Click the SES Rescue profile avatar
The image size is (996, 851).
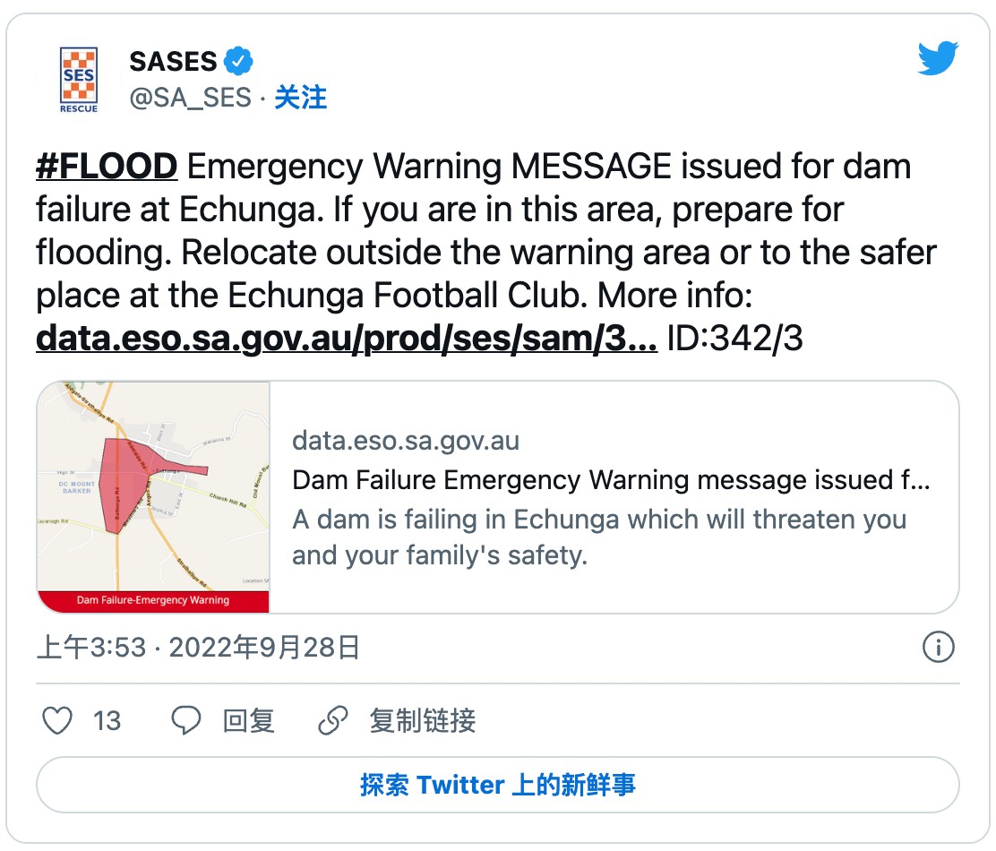(x=79, y=79)
